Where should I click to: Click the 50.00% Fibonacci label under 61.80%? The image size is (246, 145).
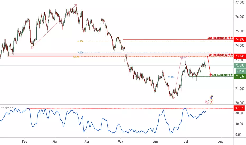(80, 52)
